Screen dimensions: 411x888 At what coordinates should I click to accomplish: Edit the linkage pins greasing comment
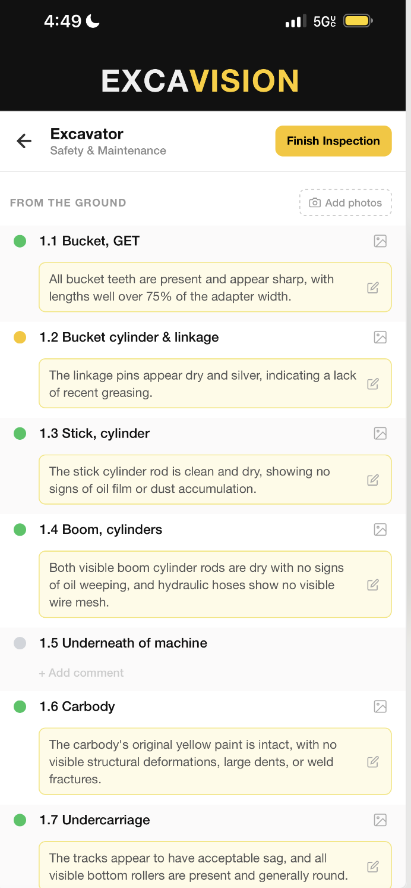click(373, 384)
